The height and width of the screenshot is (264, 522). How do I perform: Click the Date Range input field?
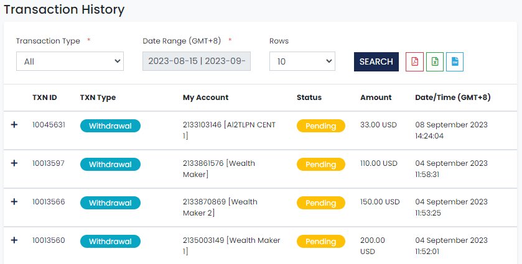[197, 61]
